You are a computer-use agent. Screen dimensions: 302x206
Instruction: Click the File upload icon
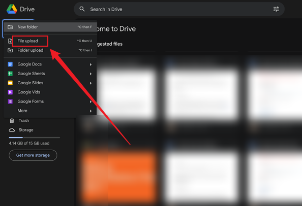point(10,41)
